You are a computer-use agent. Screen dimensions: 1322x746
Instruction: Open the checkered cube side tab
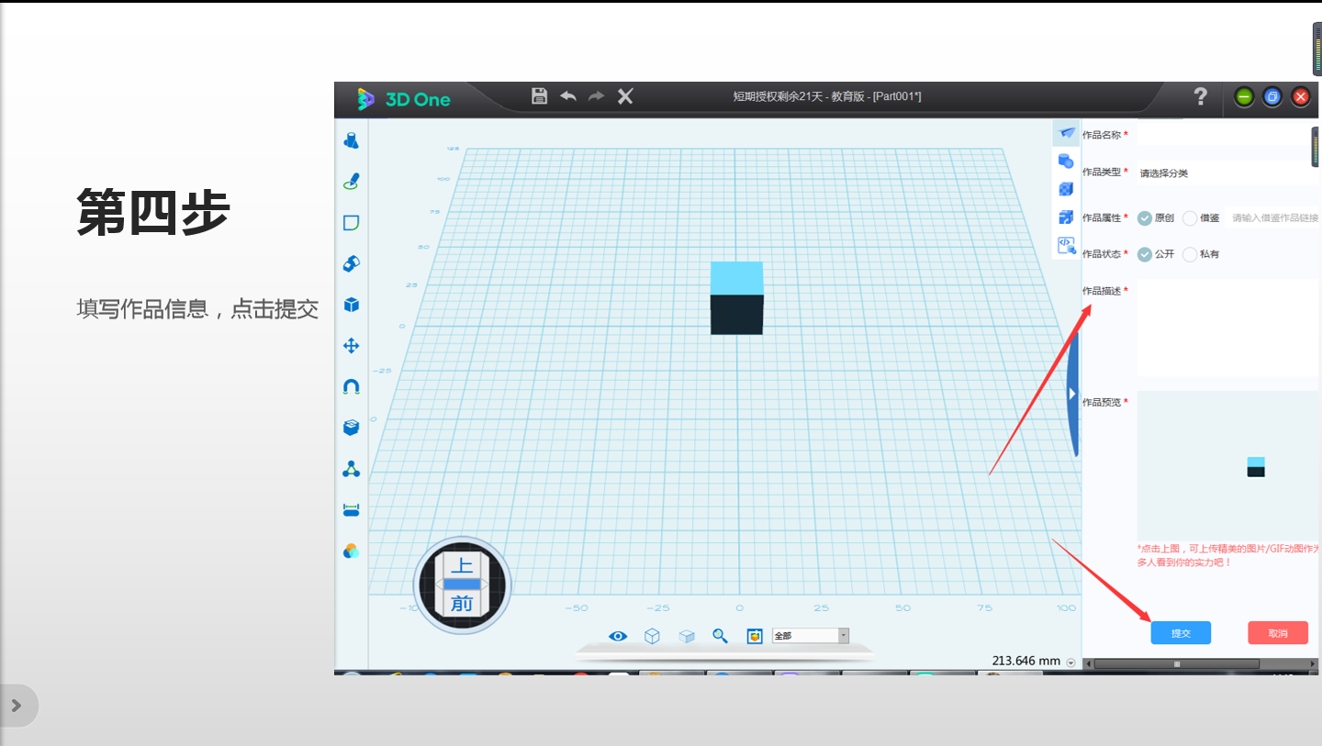(1066, 189)
